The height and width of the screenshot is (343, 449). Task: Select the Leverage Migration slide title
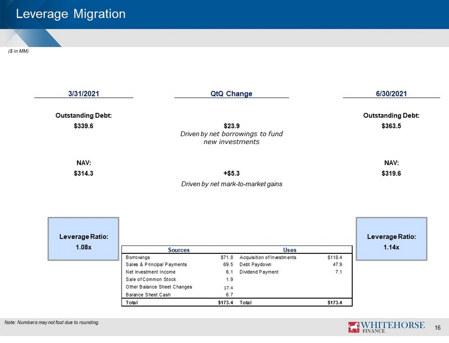(x=71, y=14)
